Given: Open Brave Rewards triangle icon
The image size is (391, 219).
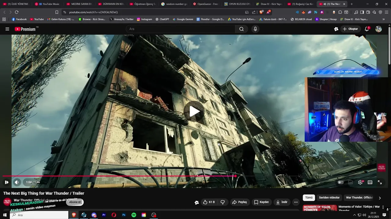Looking at the screenshot, I should [268, 12].
